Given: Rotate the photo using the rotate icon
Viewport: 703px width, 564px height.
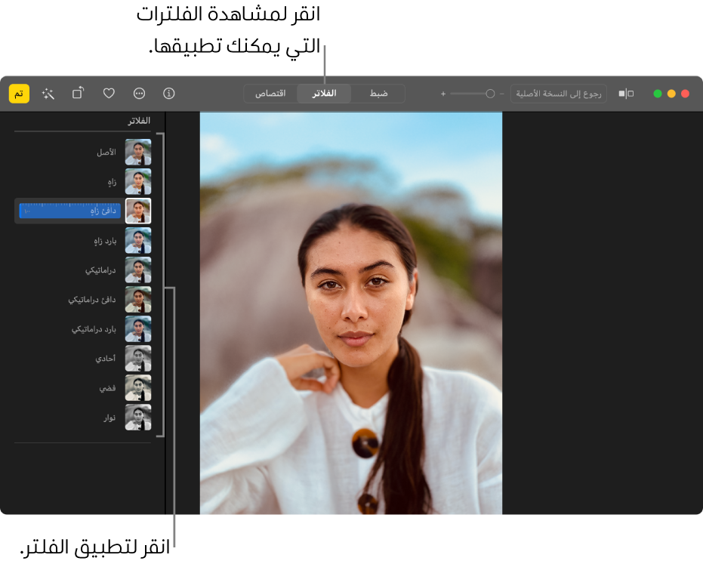Looking at the screenshot, I should click(79, 94).
